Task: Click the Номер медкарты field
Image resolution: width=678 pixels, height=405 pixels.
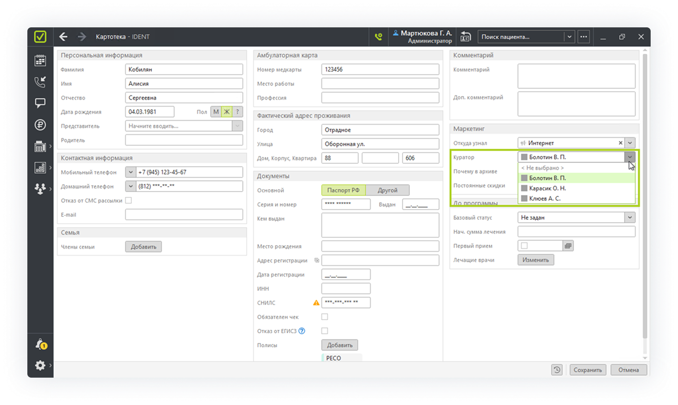Action: tap(381, 69)
